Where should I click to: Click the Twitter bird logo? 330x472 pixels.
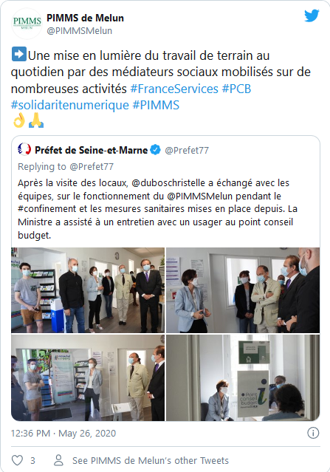click(x=312, y=16)
